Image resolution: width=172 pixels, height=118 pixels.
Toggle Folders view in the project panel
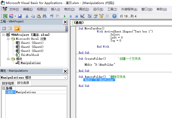pyautogui.click(x=17, y=28)
